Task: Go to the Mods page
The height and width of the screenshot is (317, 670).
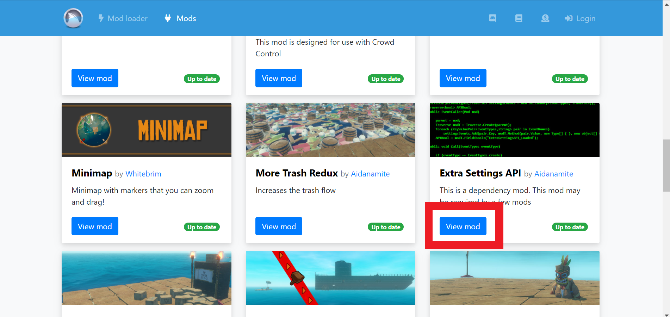Action: coord(180,18)
